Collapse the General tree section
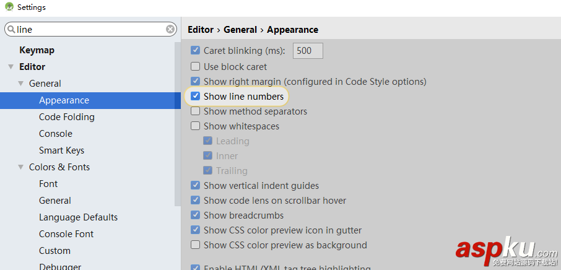561x270 pixels. click(x=20, y=84)
